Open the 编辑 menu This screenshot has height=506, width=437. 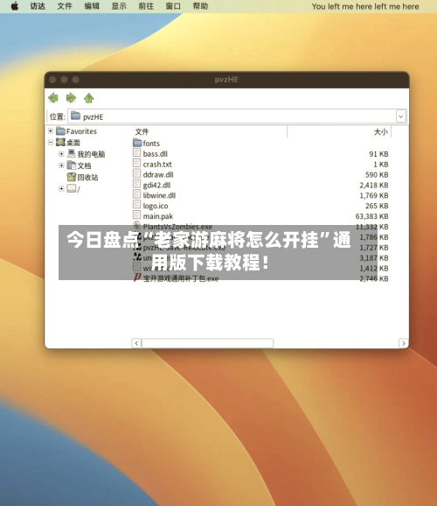pyautogui.click(x=92, y=6)
